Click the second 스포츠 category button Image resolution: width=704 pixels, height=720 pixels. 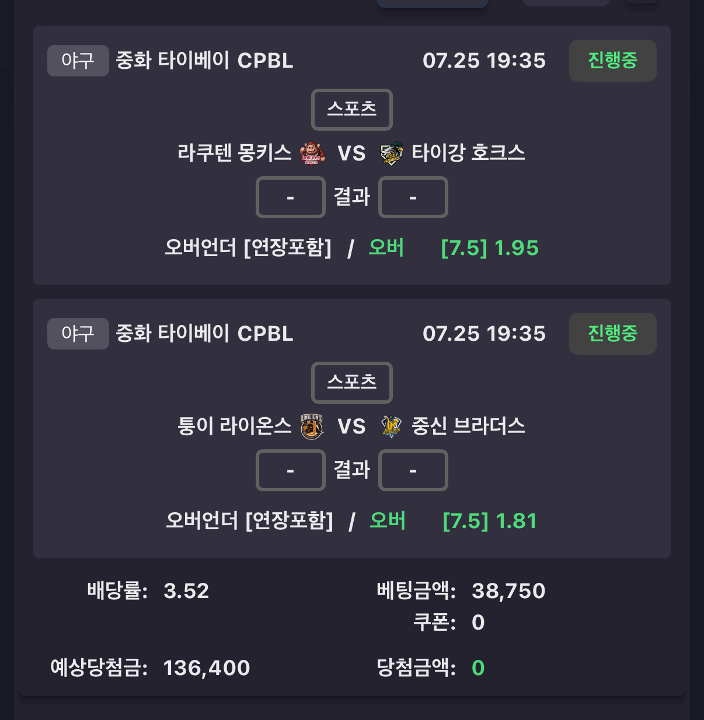click(352, 383)
